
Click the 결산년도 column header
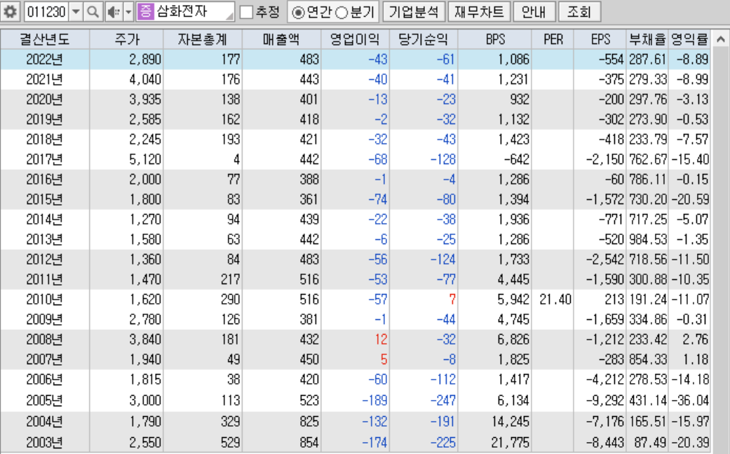pyautogui.click(x=45, y=39)
